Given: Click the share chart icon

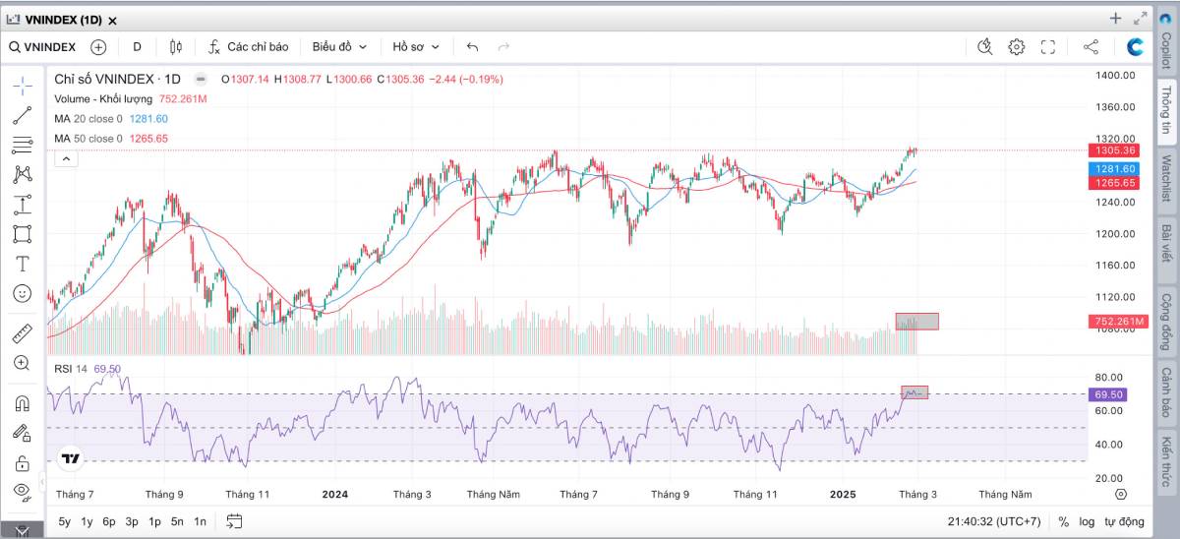Looking at the screenshot, I should coord(1091,46).
